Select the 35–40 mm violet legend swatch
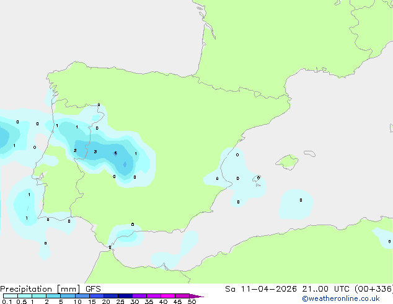Screen dimensions: 393x304 tap(154, 296)
